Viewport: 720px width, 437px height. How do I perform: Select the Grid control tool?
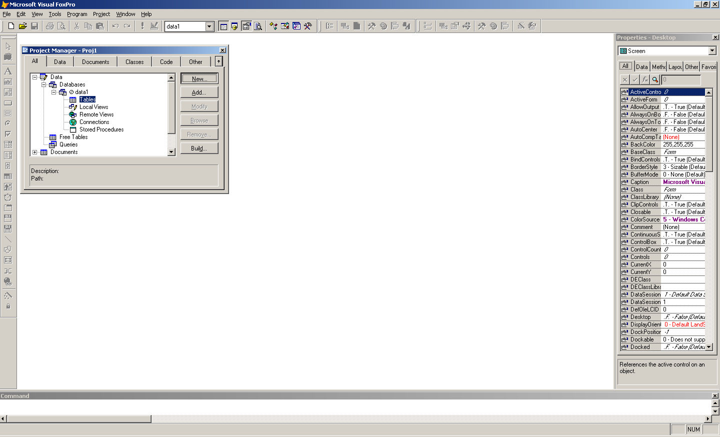click(8, 176)
